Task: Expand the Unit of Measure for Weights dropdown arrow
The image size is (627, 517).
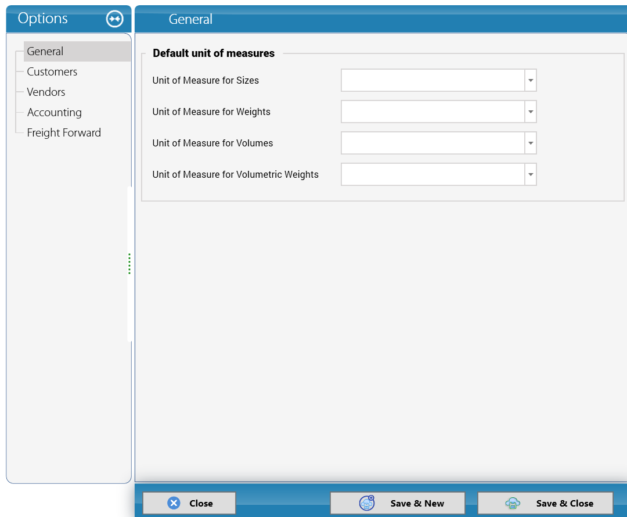Action: coord(531,112)
